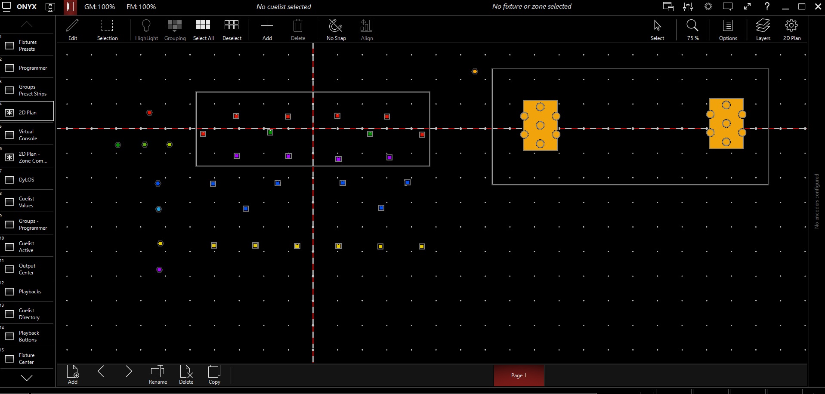Open the Layers panel

pyautogui.click(x=763, y=30)
